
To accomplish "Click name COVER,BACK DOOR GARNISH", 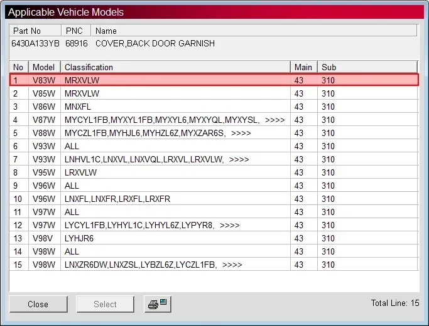I will 155,43.
